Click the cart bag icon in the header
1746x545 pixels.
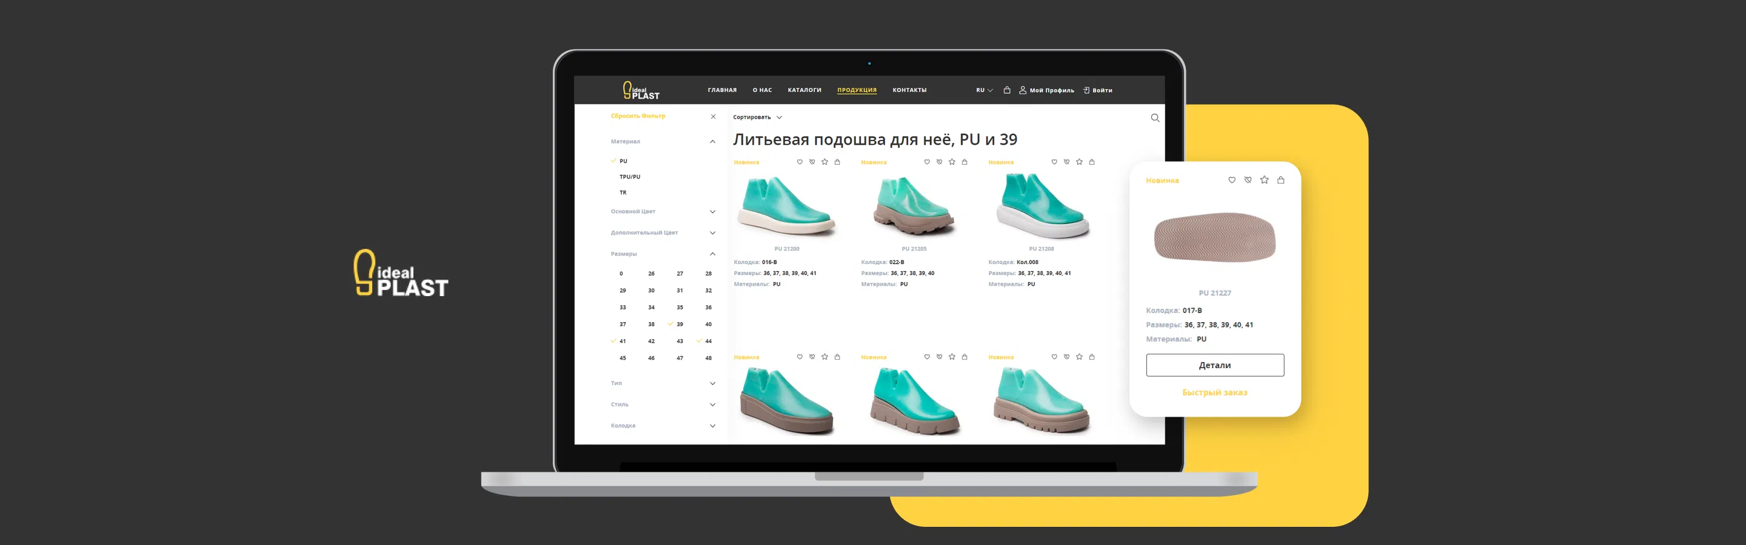(1006, 90)
